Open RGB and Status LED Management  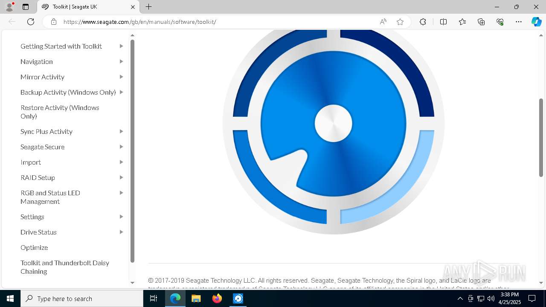(x=50, y=197)
